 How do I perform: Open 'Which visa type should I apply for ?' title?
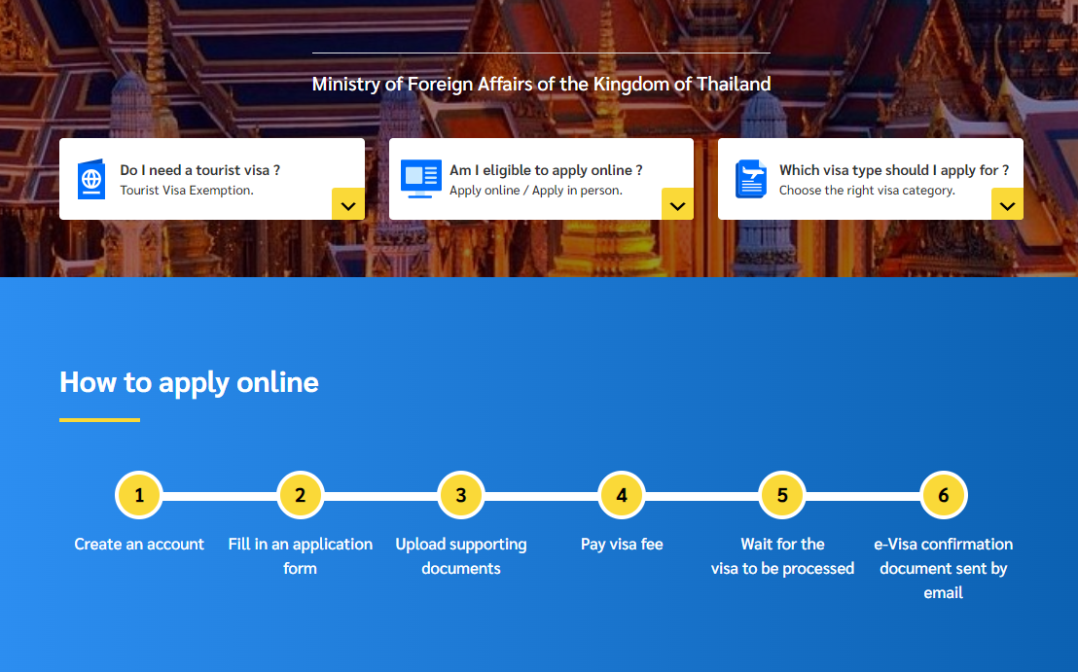(x=894, y=170)
